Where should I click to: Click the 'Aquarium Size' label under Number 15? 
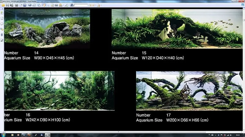125,58
